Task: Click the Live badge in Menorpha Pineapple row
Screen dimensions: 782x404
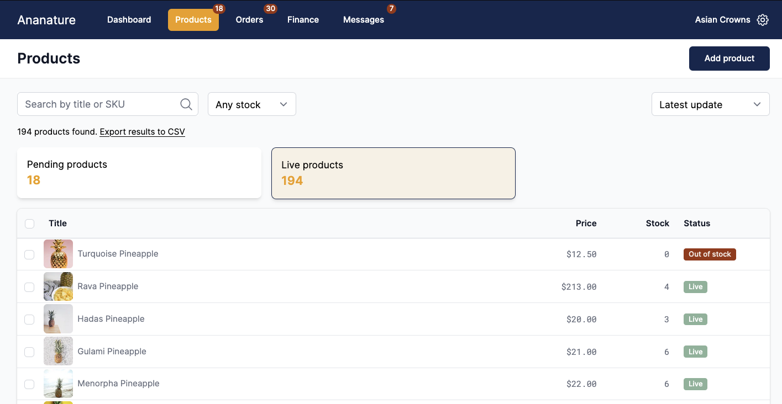Action: tap(695, 384)
